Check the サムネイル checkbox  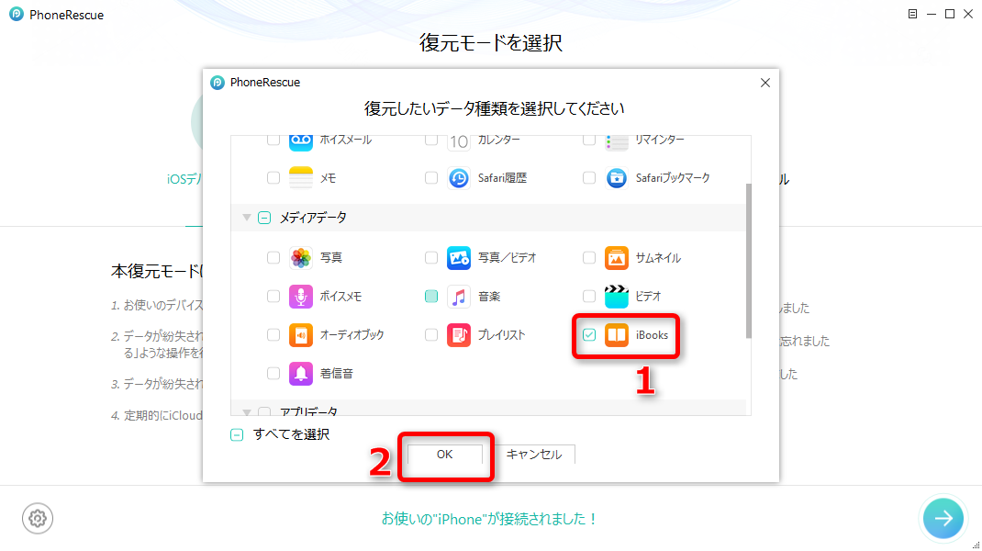[588, 258]
